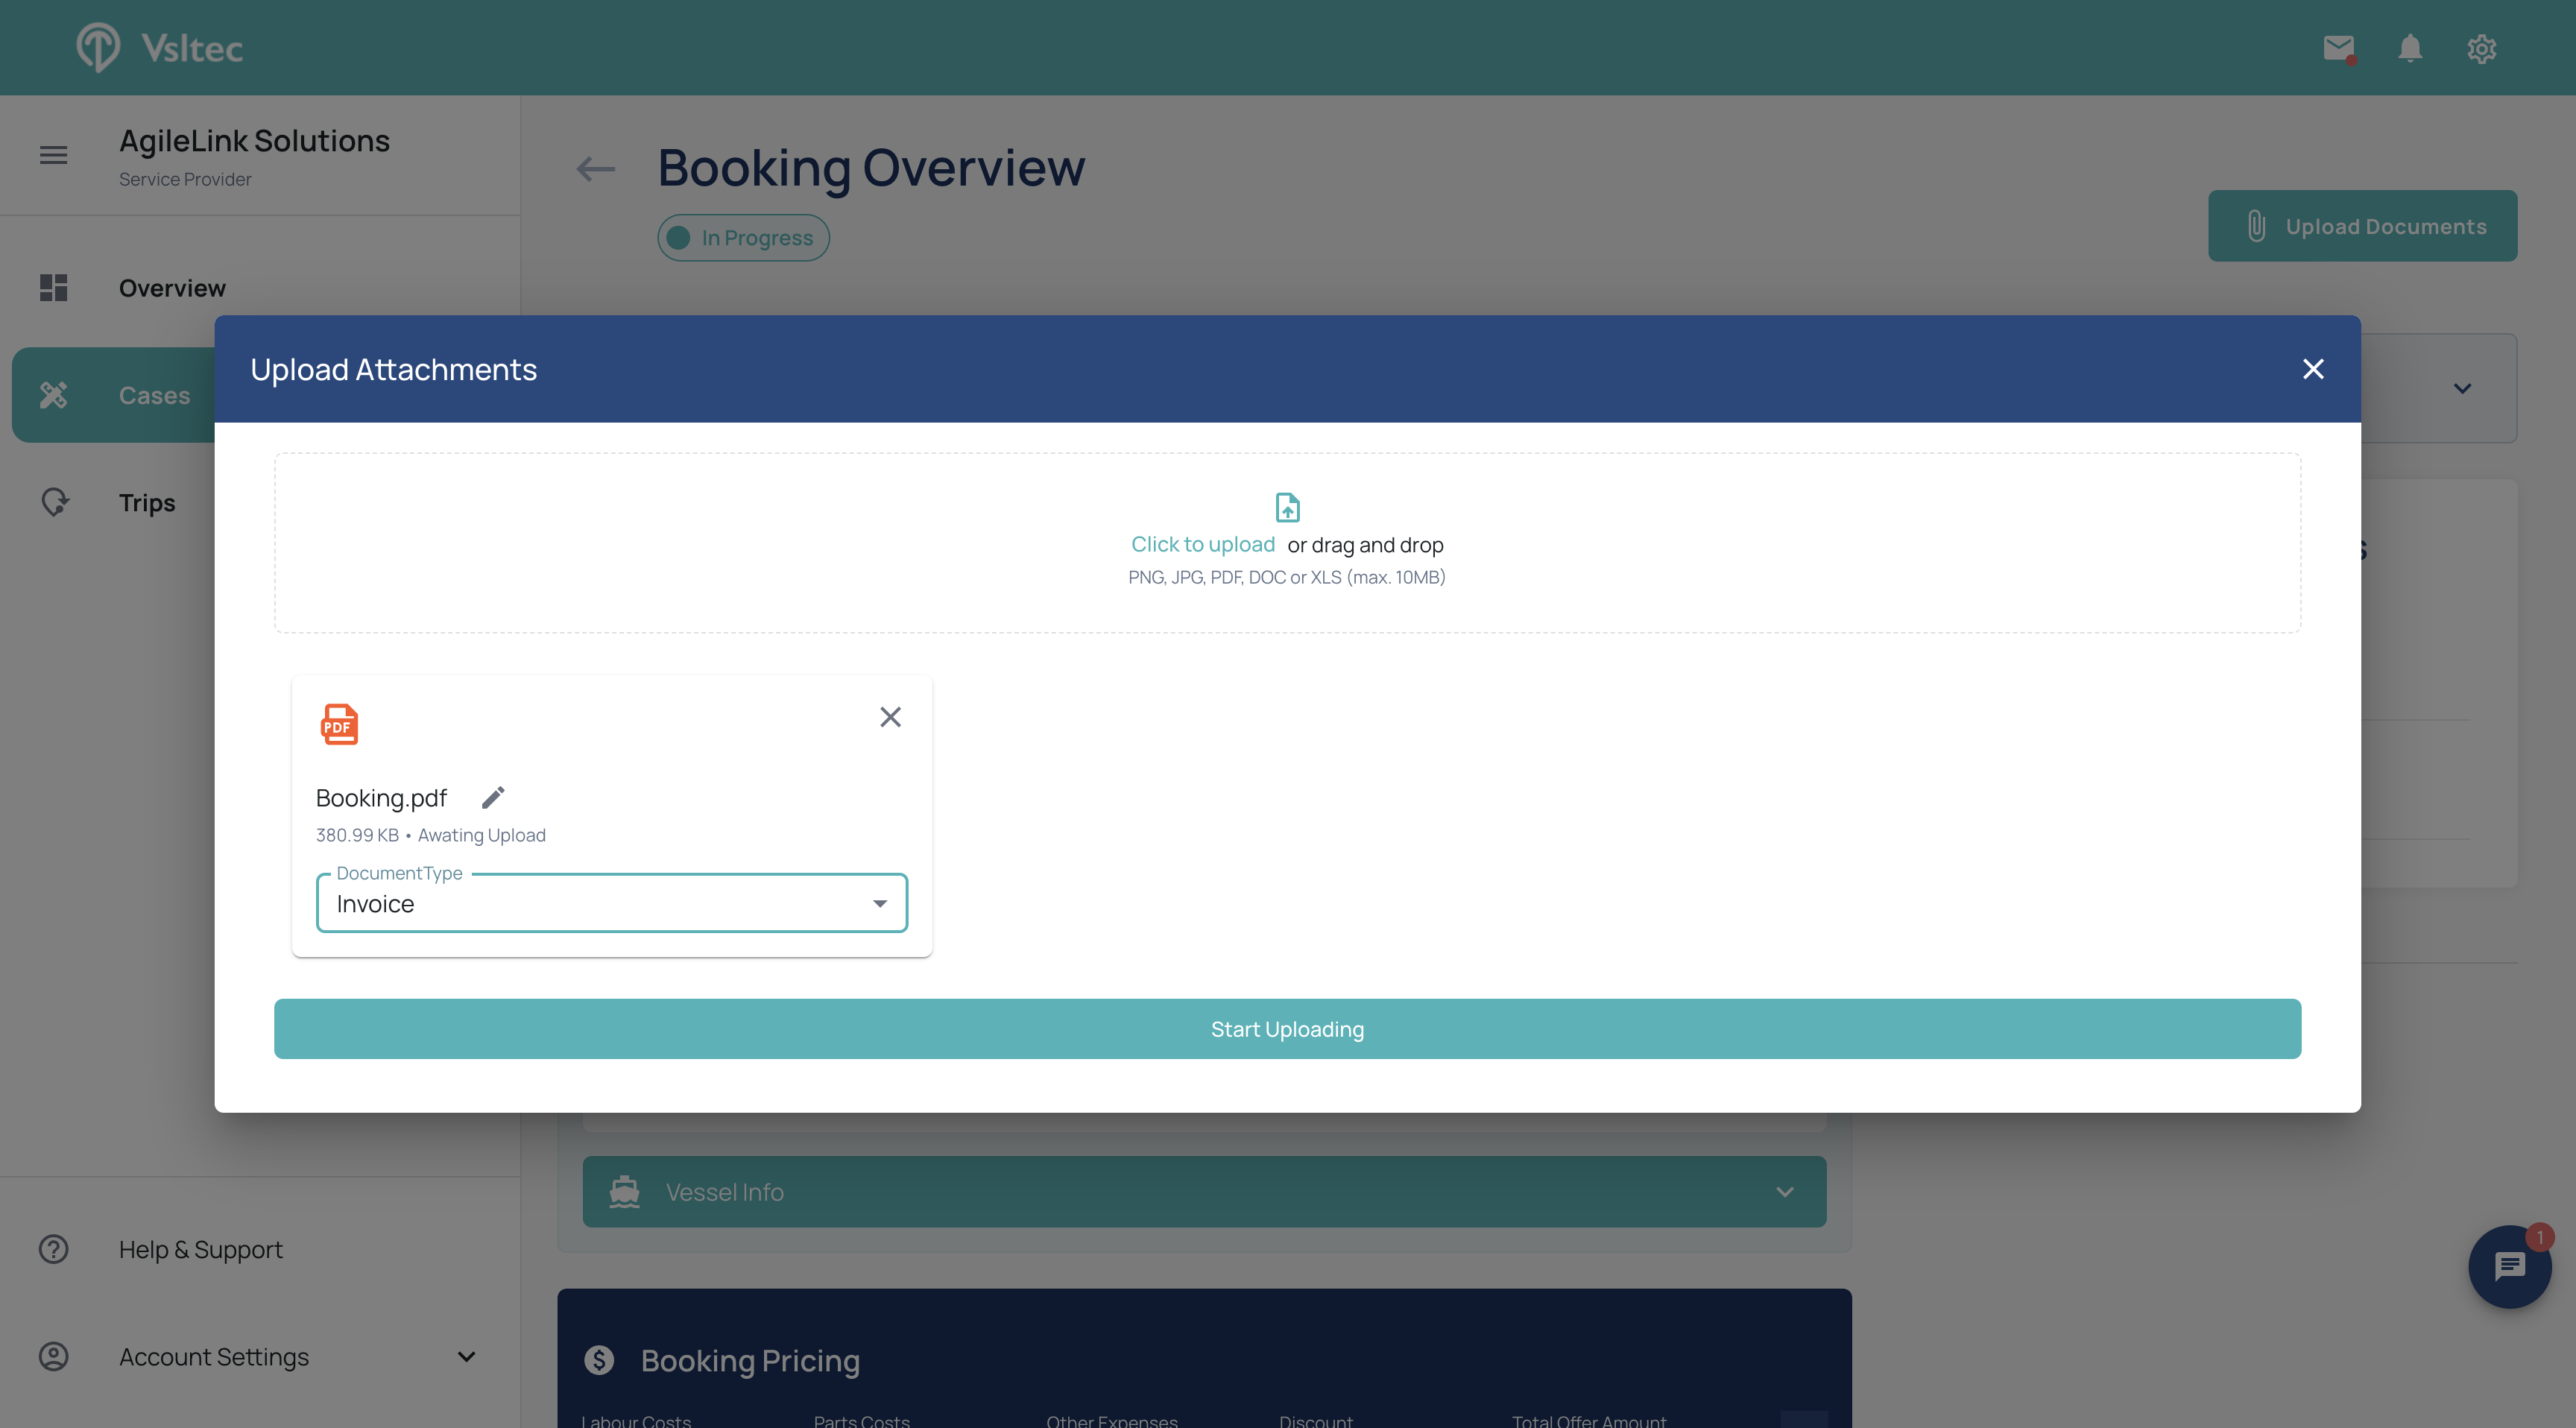
Task: Toggle the hamburger sidebar menu
Action: 54,155
